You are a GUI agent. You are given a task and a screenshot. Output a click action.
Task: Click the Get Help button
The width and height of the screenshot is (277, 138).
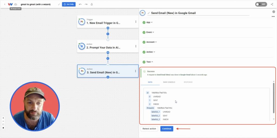coord(69,4)
